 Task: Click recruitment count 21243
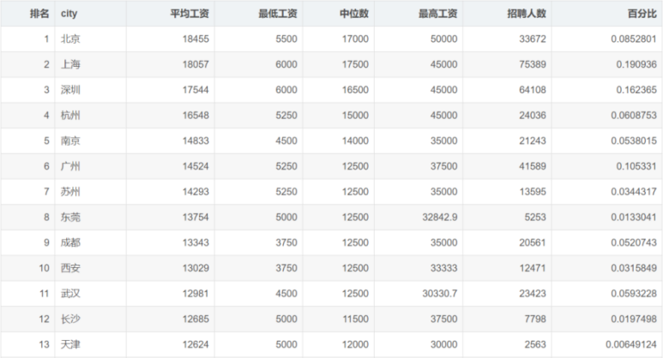[533, 140]
